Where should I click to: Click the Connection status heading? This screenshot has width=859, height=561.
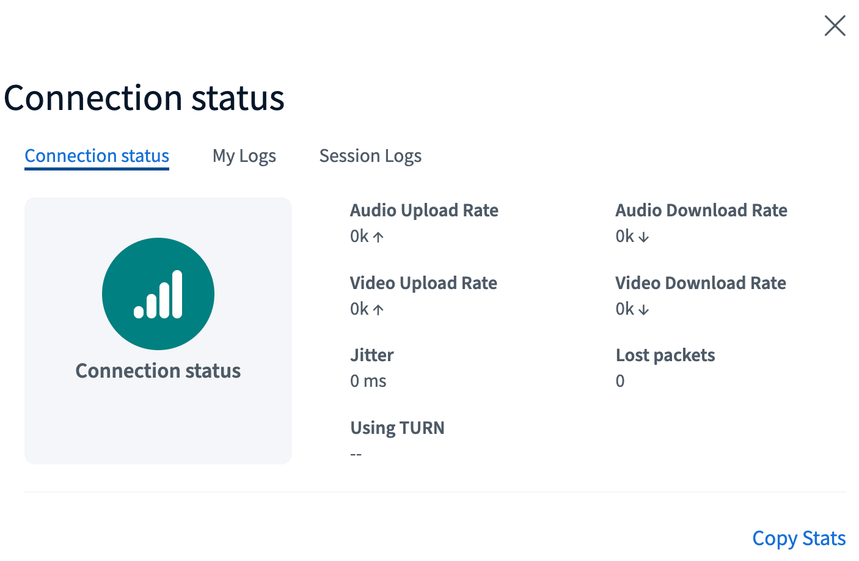[144, 98]
